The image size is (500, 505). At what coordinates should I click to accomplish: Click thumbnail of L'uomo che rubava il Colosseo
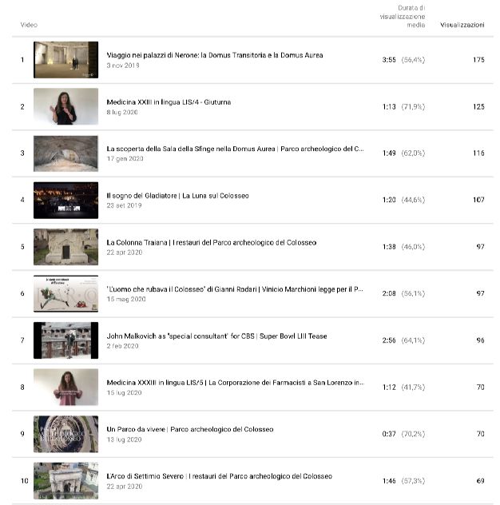(65, 293)
